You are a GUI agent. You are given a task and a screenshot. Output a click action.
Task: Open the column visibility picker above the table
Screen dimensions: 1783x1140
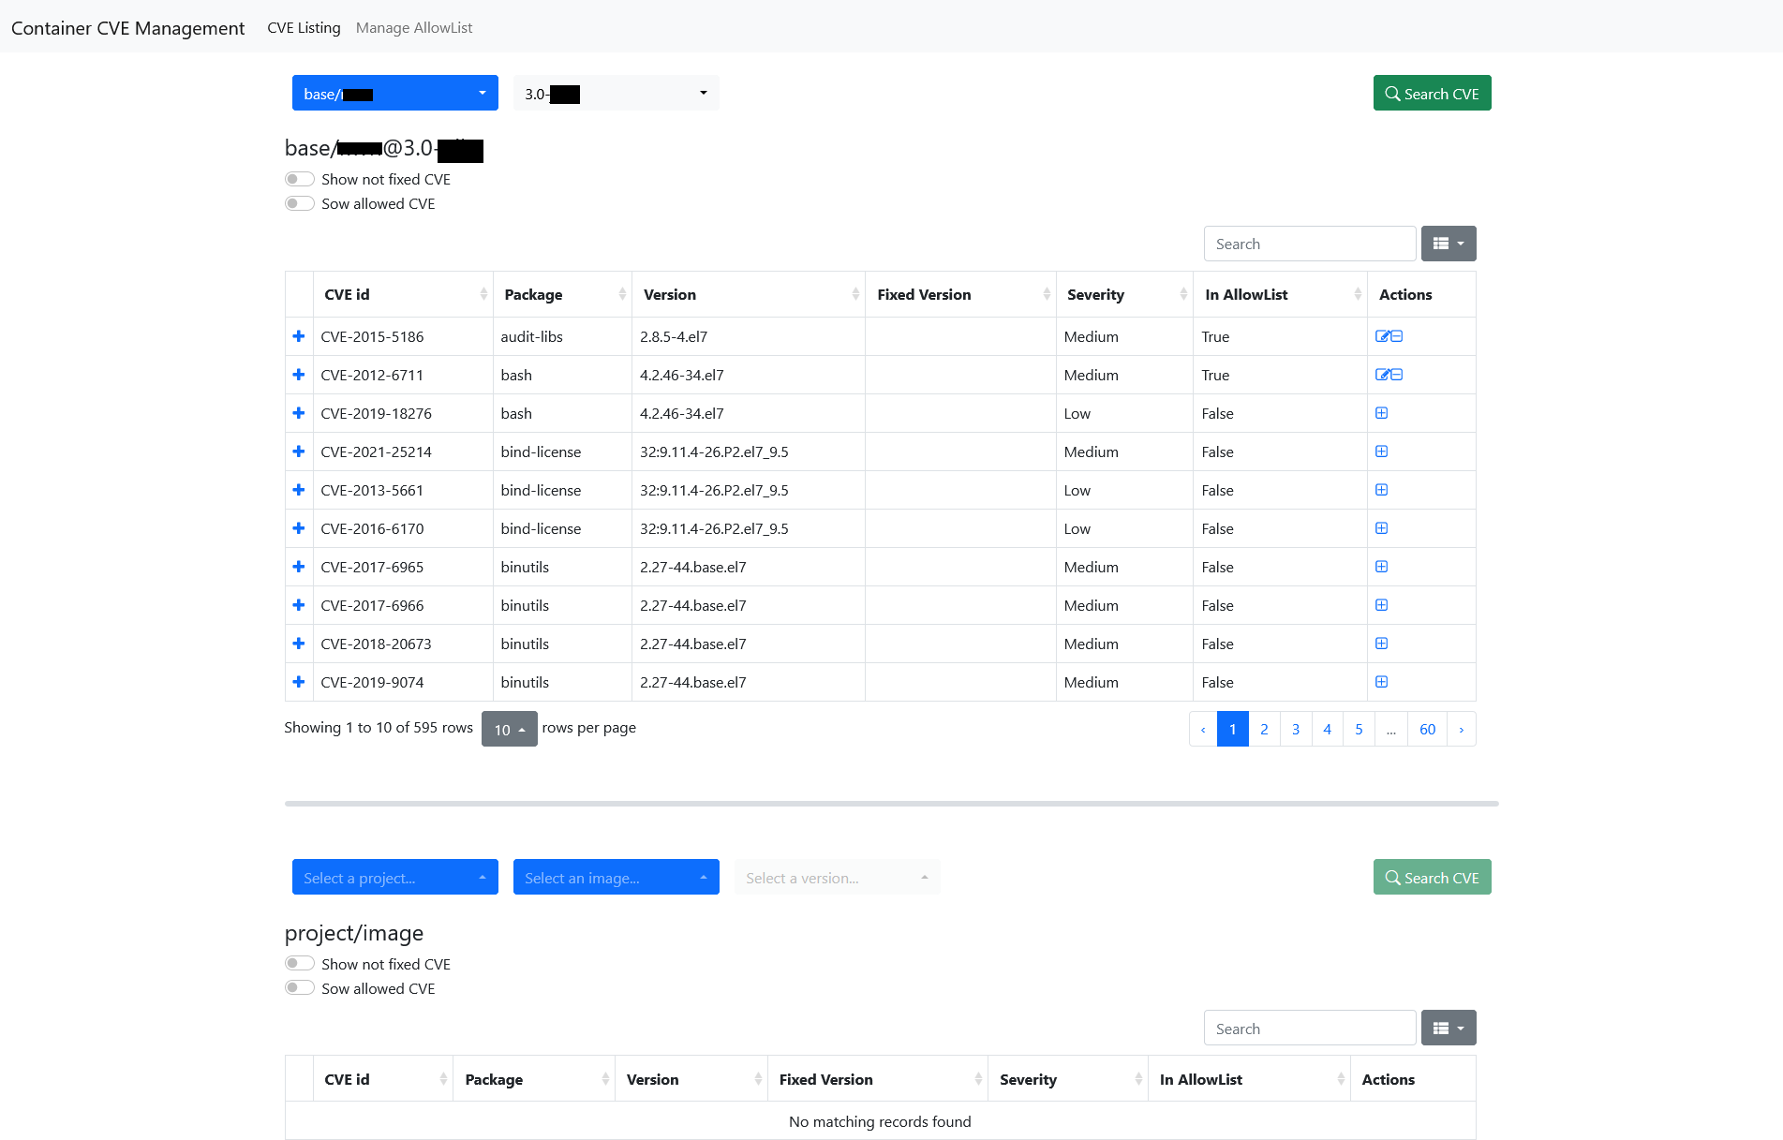1448,243
